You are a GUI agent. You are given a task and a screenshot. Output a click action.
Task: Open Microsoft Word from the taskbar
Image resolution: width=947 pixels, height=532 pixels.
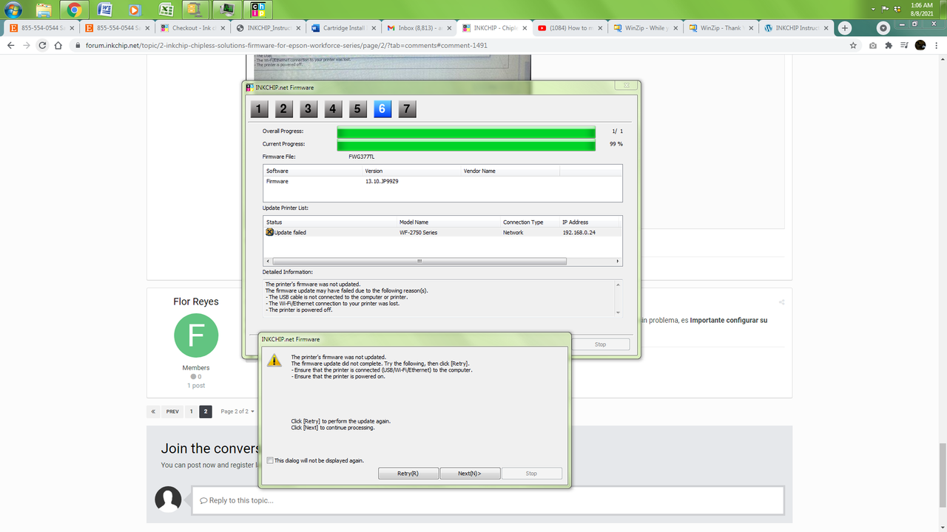(x=105, y=10)
